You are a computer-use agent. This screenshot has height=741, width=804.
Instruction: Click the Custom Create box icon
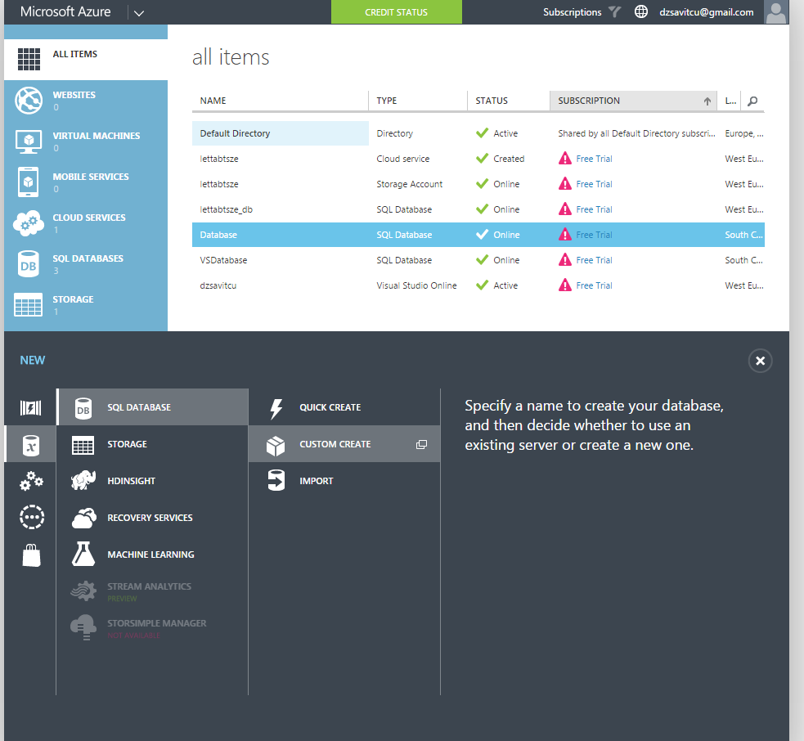[276, 446]
